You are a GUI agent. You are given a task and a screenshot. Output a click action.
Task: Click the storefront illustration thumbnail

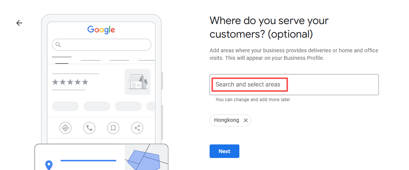(137, 82)
